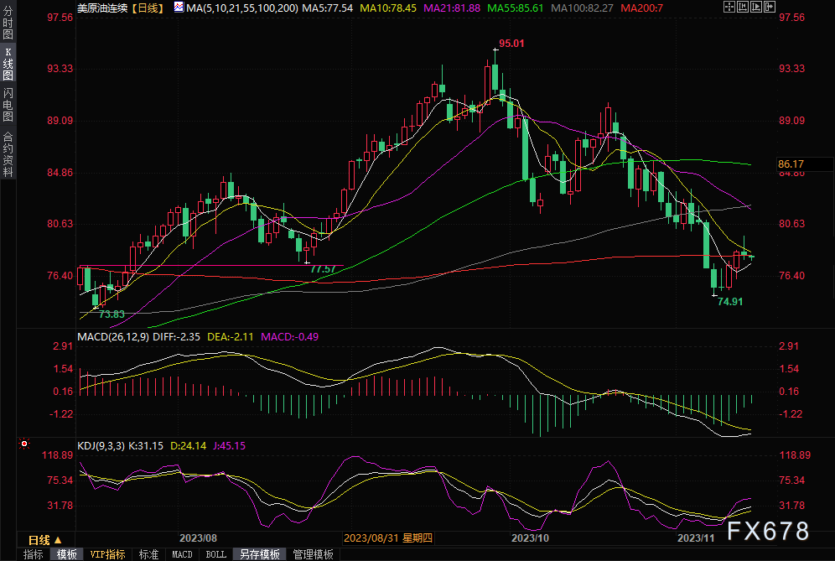Screen dimensions: 835x561
Task: Click the MA10:78.45 value
Action: point(388,8)
